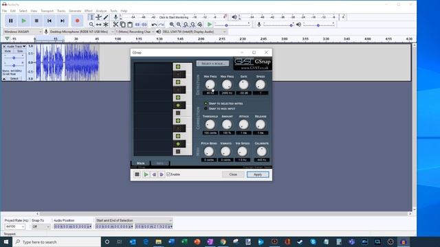Collapse the Audio Track with arrow button
The height and width of the screenshot is (247, 440).
coord(4,79)
